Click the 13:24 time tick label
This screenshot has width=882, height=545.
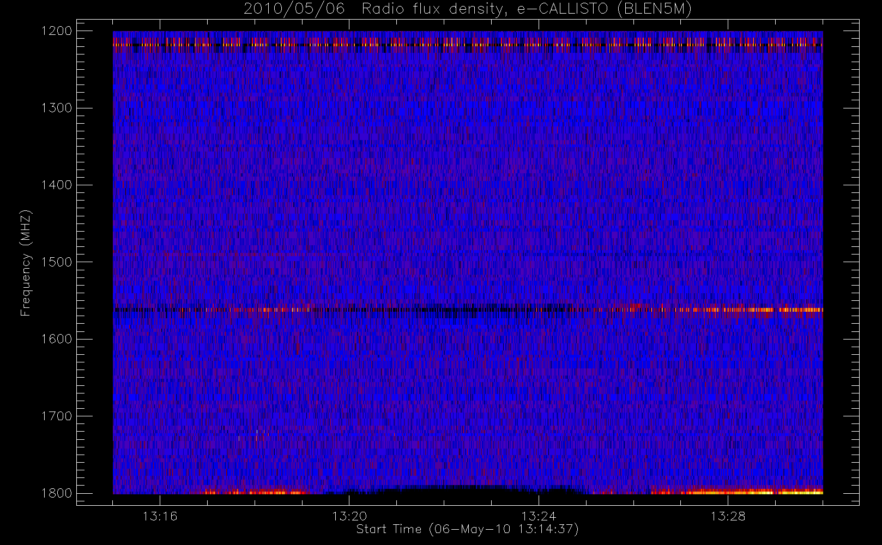539,516
